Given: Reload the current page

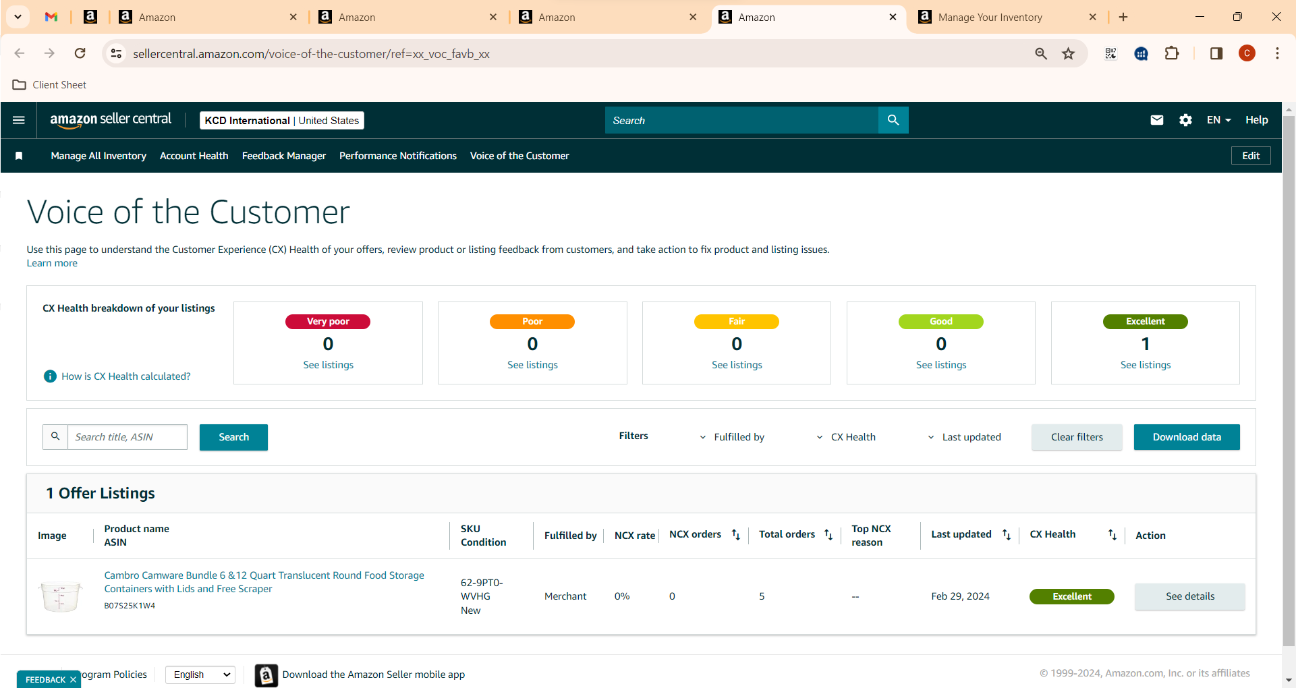Looking at the screenshot, I should tap(80, 53).
